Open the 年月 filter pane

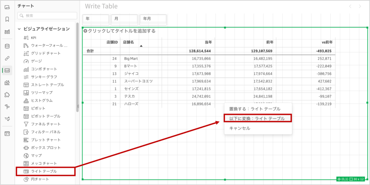pos(153,18)
